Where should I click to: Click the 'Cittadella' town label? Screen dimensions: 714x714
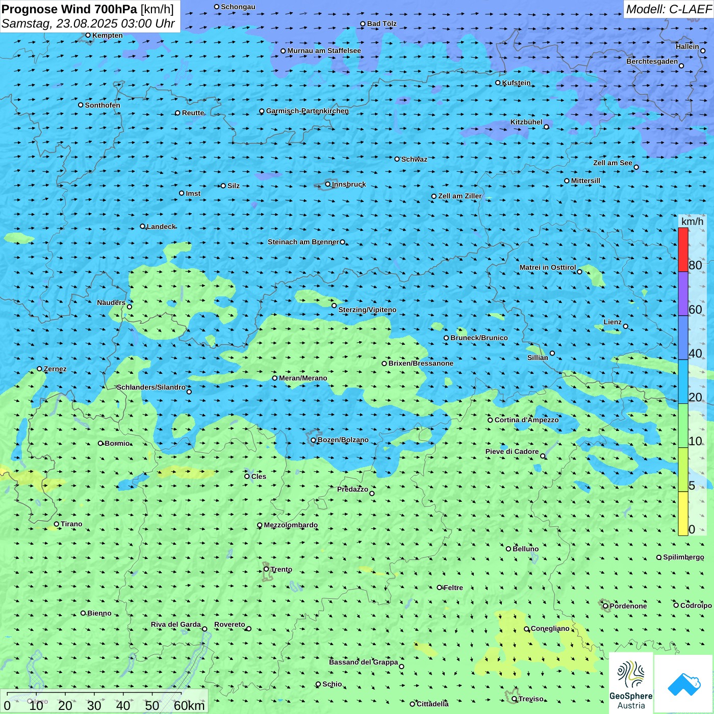(x=432, y=704)
